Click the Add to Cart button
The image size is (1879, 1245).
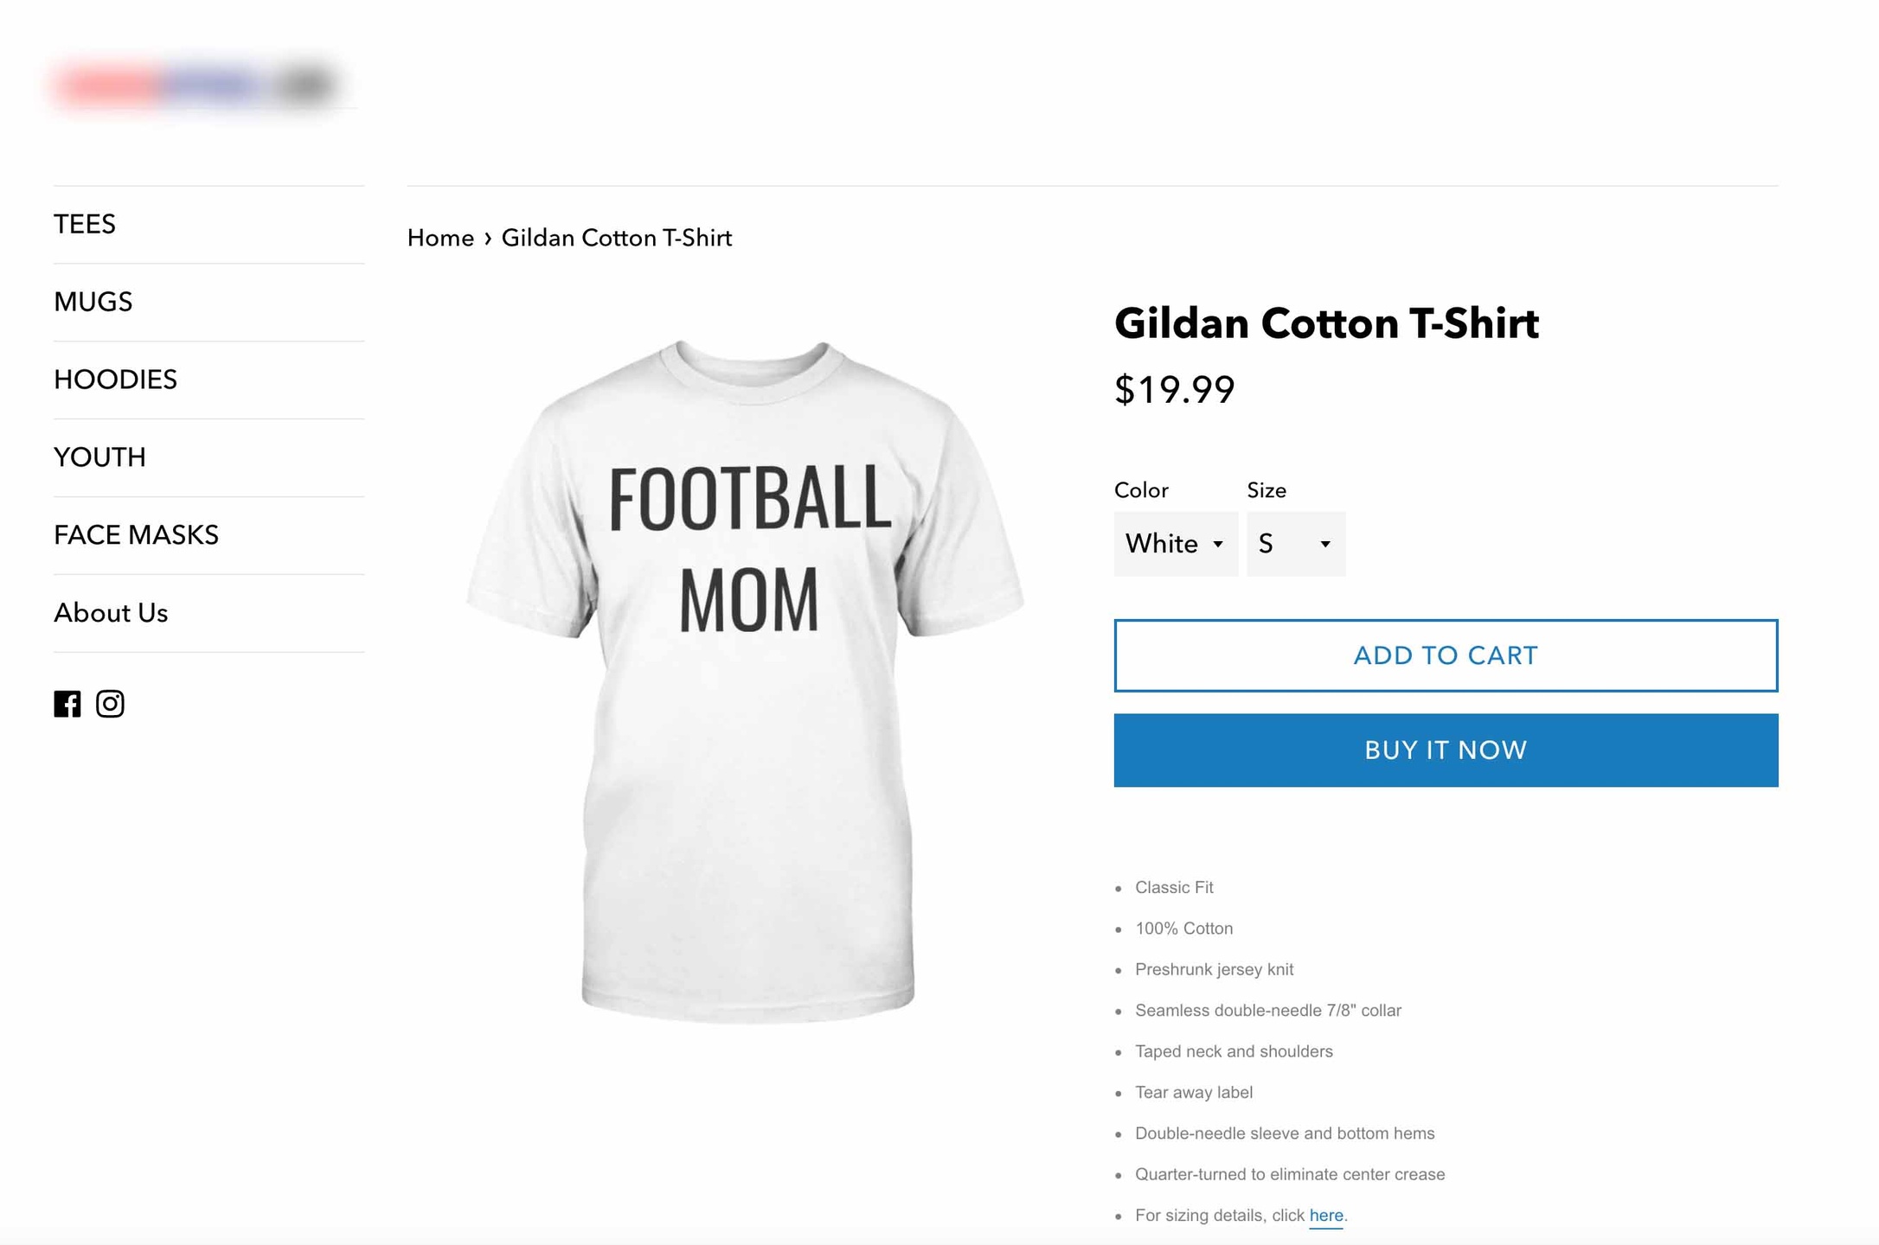[x=1445, y=655]
